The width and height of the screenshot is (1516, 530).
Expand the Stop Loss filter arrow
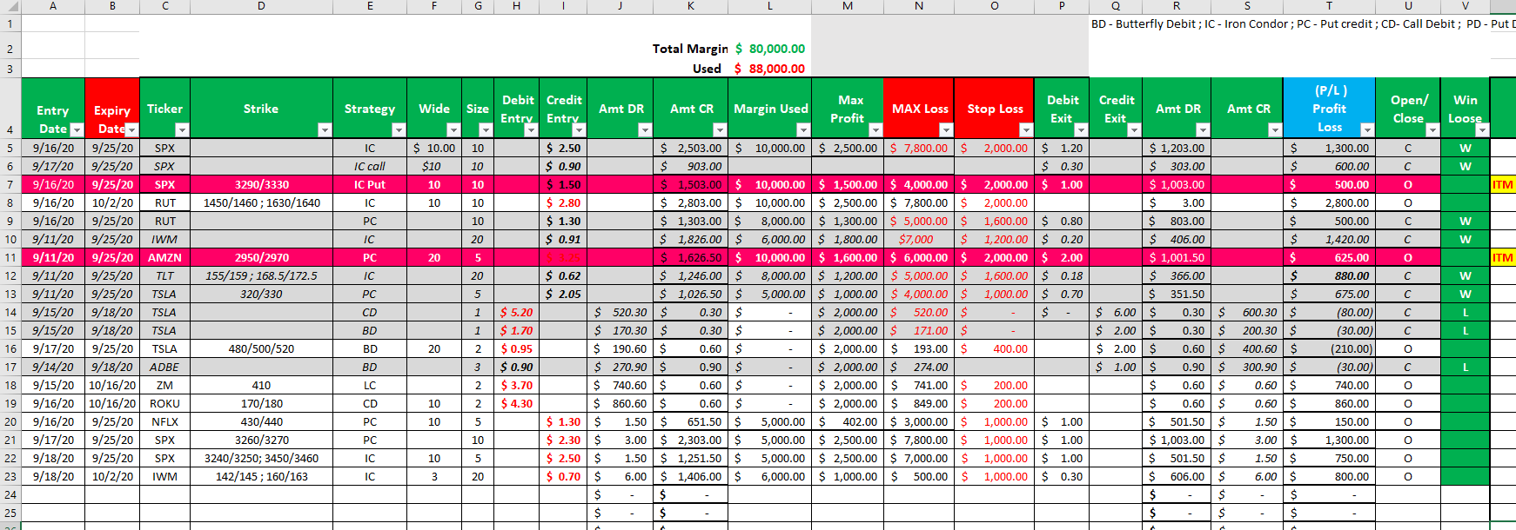coord(1025,129)
